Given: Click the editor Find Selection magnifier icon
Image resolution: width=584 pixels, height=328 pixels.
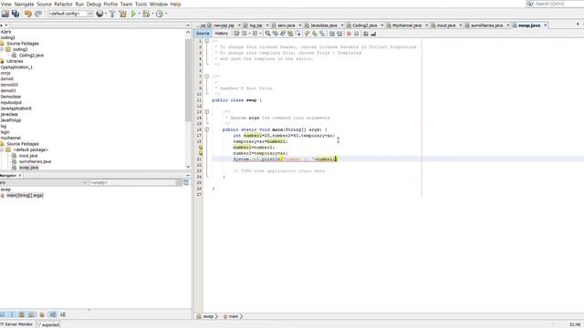Looking at the screenshot, I should (x=267, y=34).
